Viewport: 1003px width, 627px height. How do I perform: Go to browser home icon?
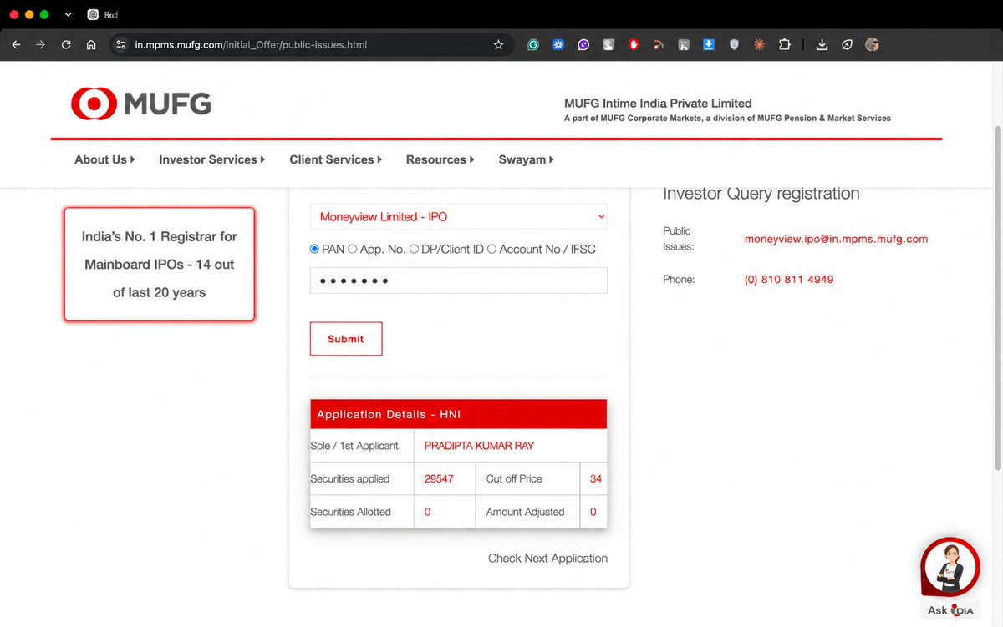(91, 45)
